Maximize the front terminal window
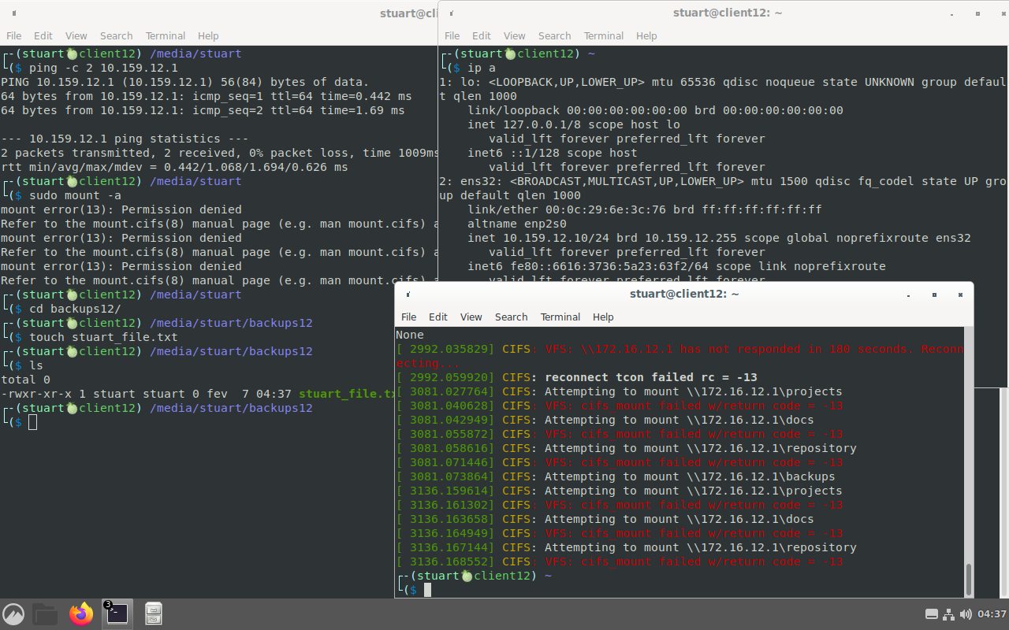 (x=934, y=295)
